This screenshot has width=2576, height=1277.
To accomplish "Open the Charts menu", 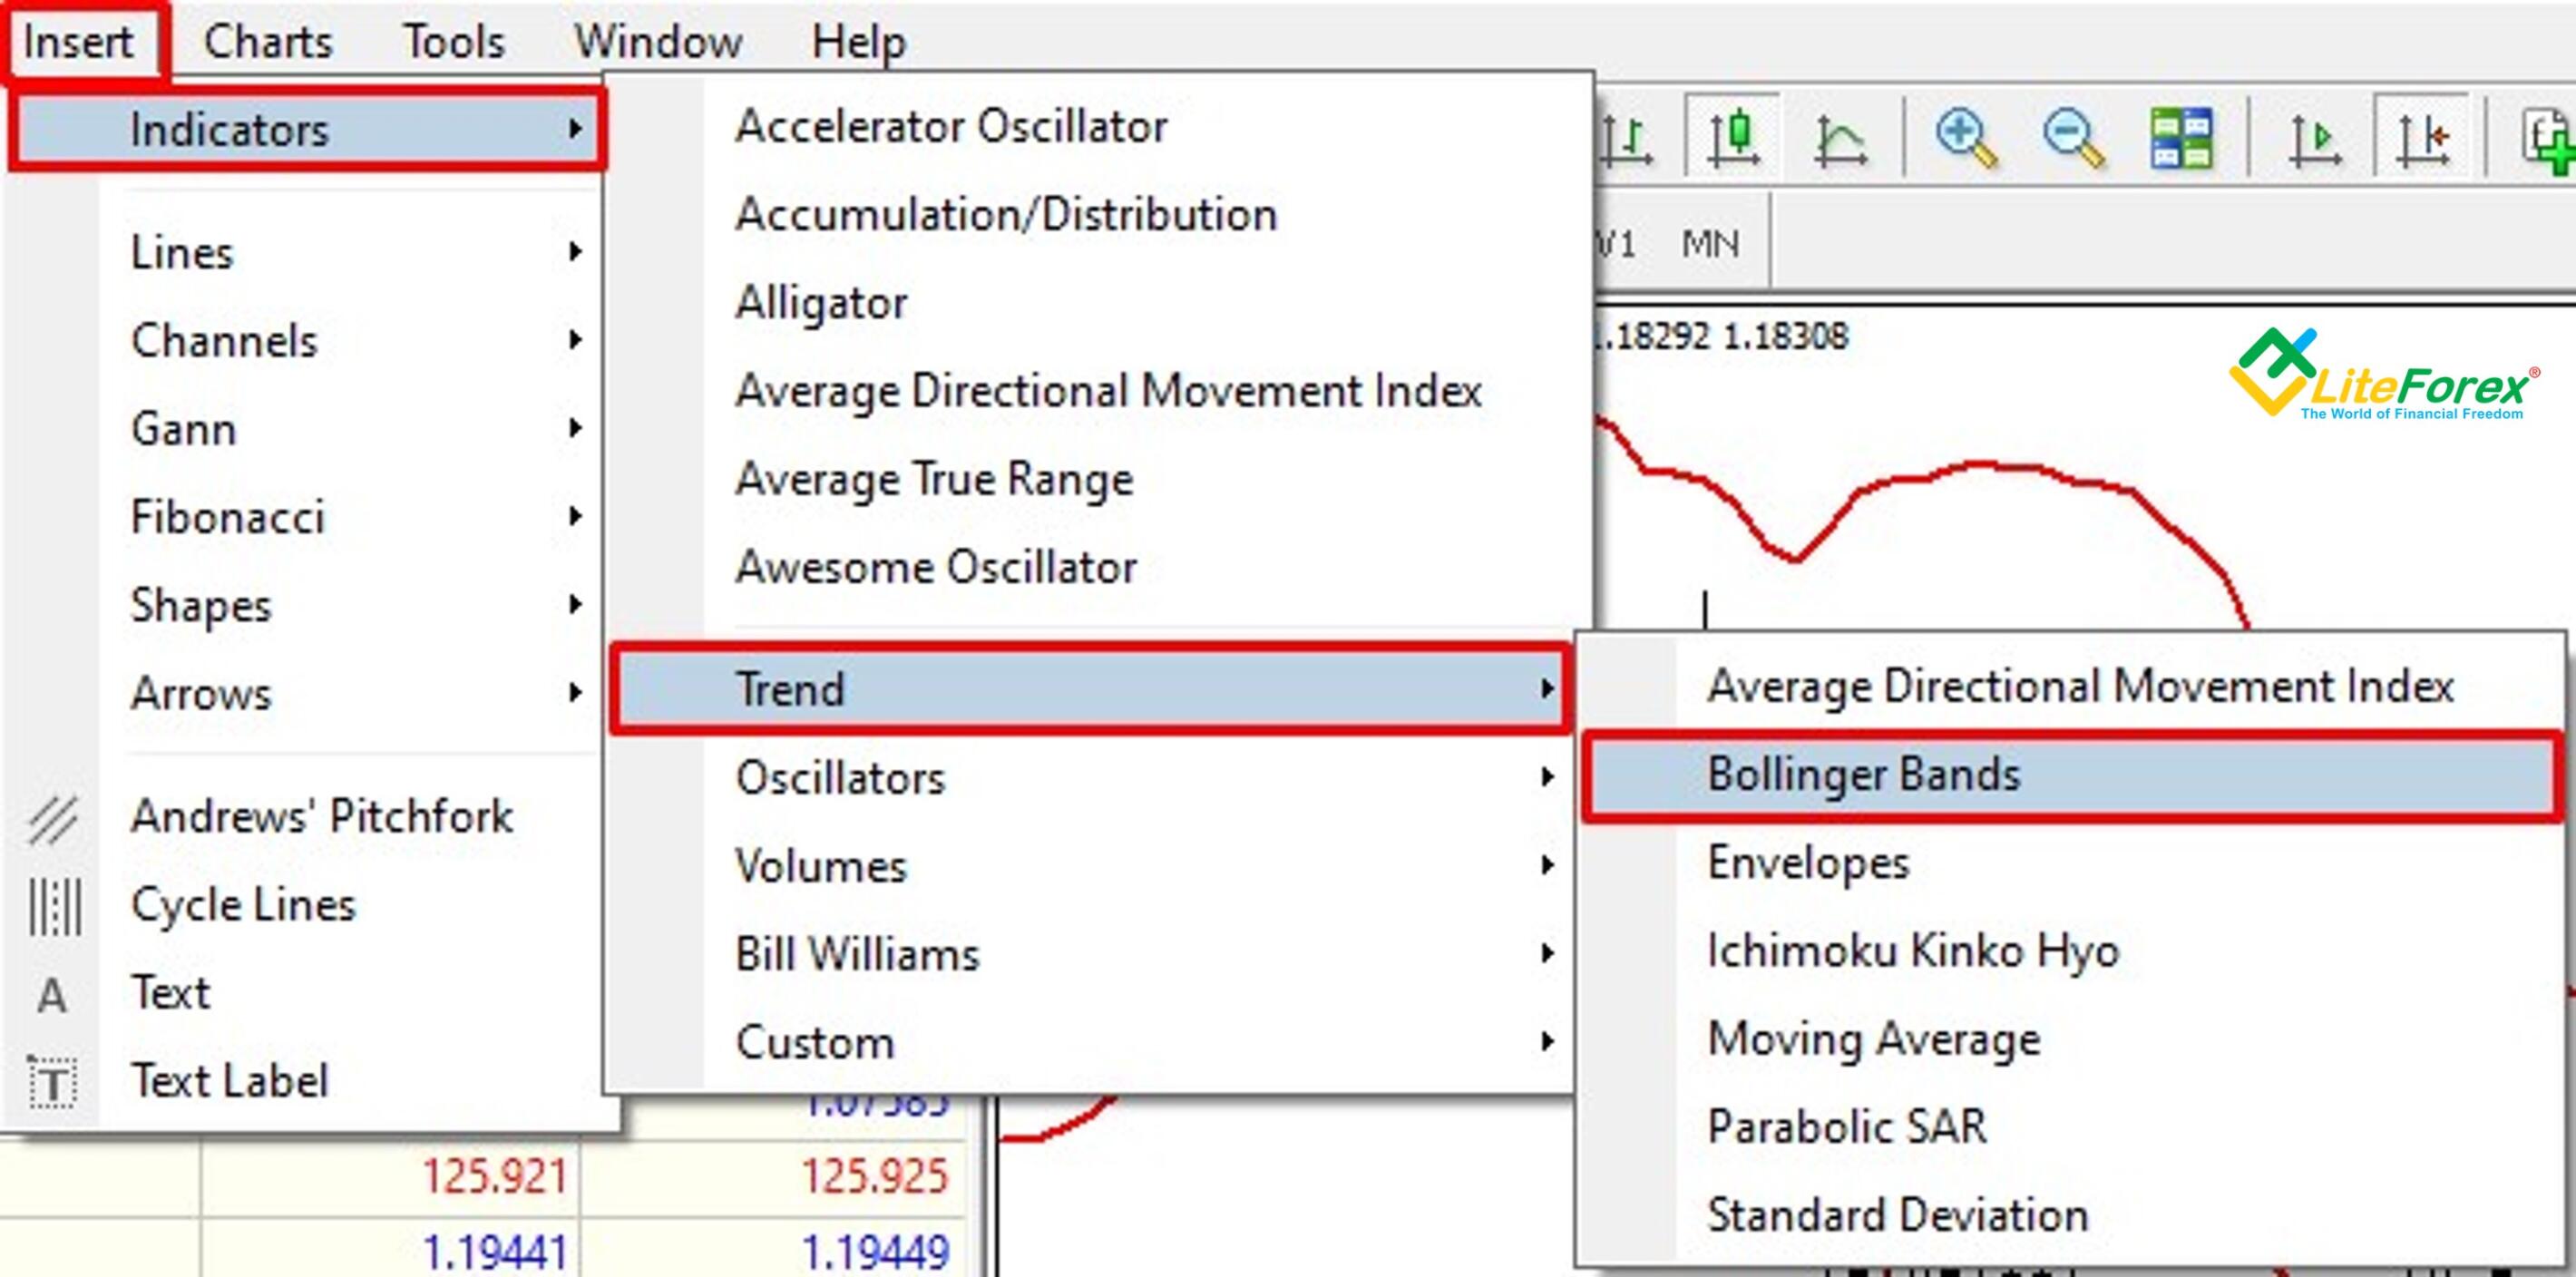I will pyautogui.click(x=268, y=40).
